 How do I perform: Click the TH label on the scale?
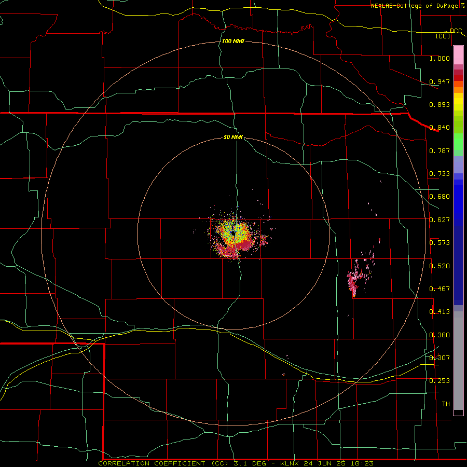[446, 404]
